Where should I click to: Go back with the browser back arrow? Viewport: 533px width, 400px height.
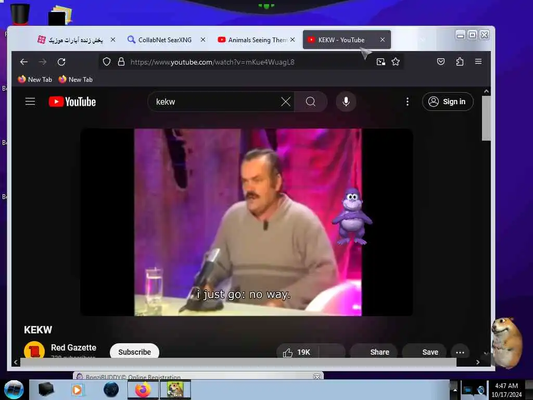pyautogui.click(x=24, y=62)
